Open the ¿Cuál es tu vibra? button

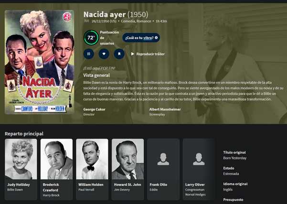click(x=141, y=38)
